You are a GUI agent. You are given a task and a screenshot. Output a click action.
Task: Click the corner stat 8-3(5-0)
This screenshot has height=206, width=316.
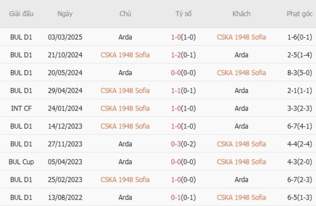point(299,73)
